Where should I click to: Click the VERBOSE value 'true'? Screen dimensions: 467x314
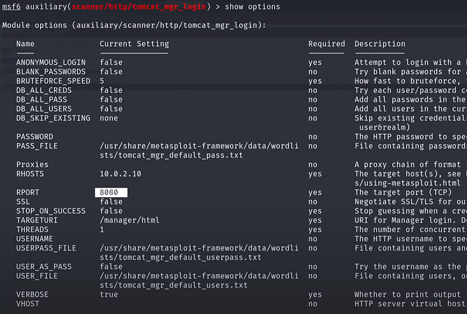click(109, 295)
